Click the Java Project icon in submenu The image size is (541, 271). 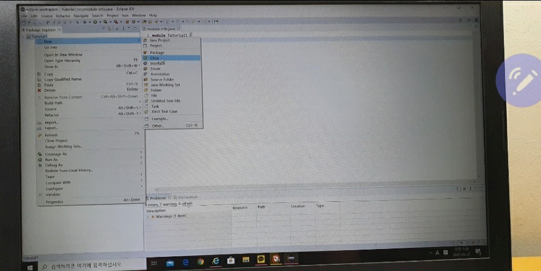tap(145, 40)
